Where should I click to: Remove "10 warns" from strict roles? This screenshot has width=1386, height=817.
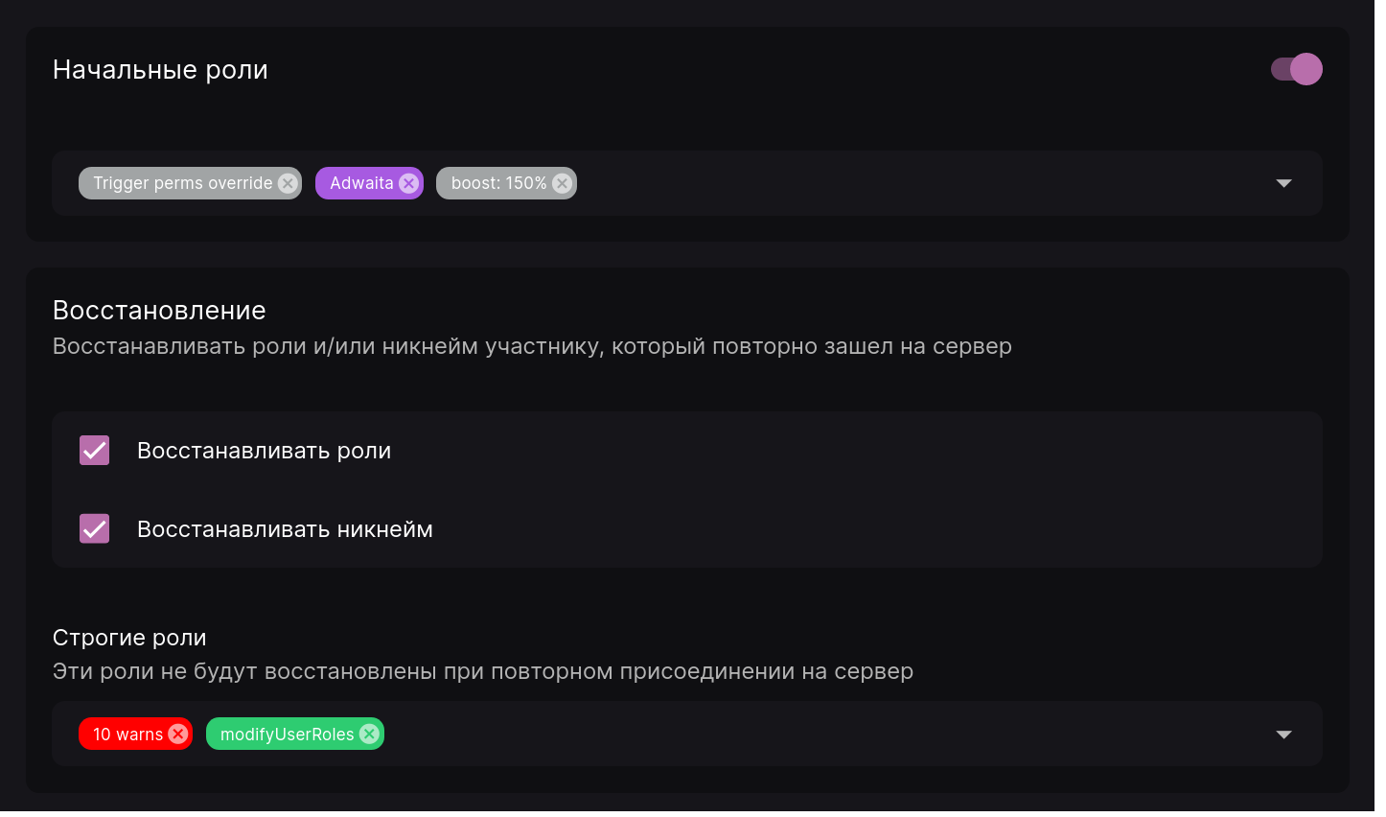click(177, 734)
